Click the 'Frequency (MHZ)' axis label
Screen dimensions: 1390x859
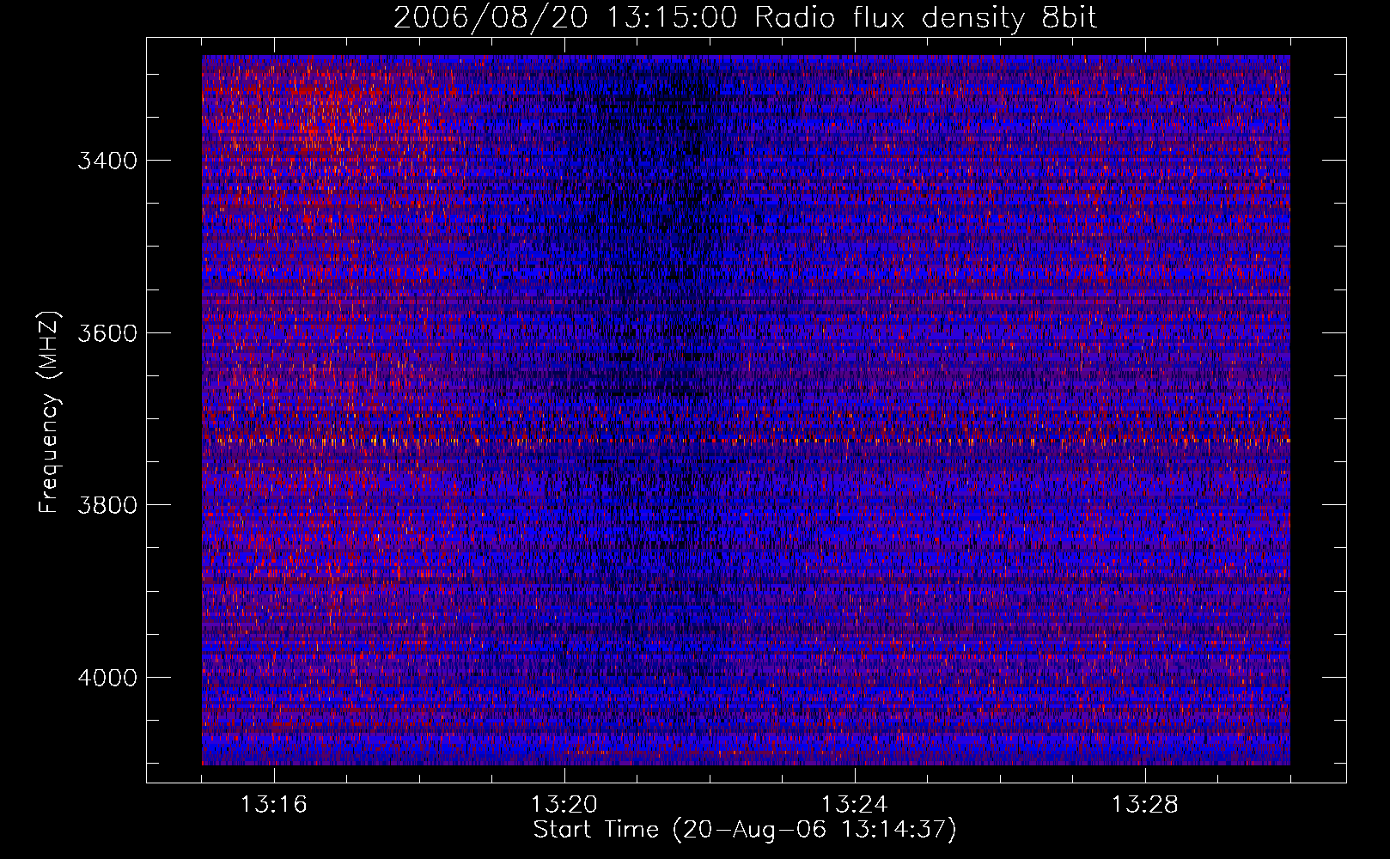[50, 412]
